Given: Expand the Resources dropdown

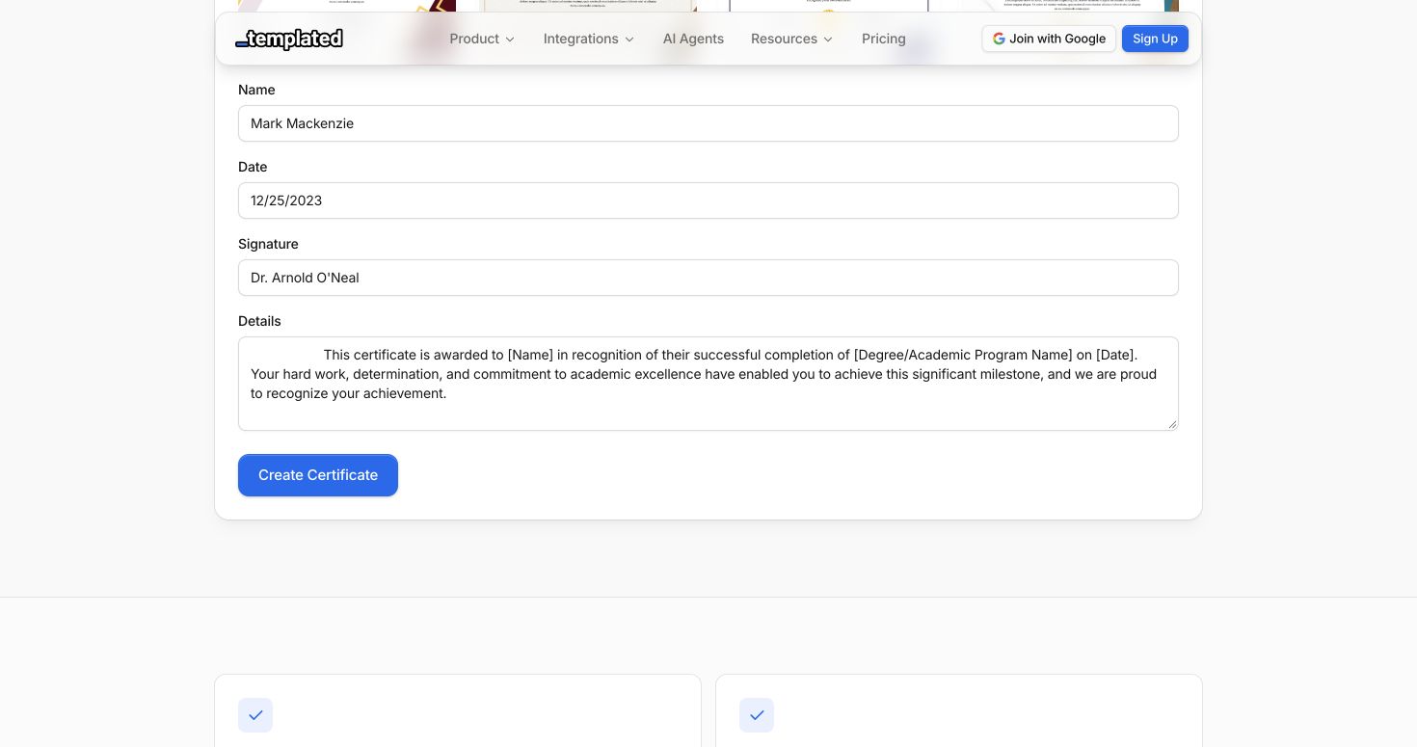Looking at the screenshot, I should [x=792, y=39].
